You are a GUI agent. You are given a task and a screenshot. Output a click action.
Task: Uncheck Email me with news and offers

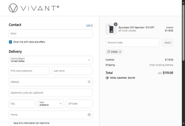pos(10,42)
